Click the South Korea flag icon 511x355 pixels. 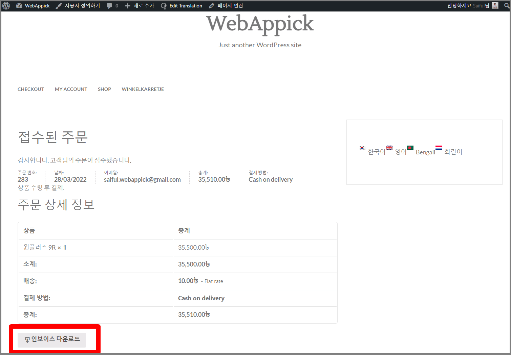362,148
